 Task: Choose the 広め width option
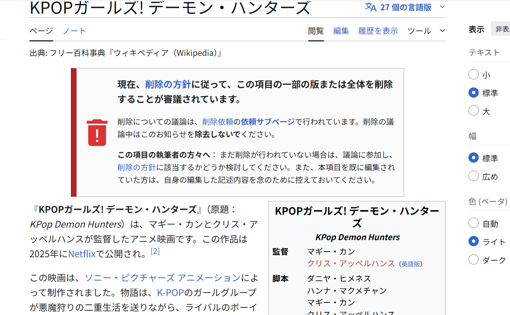[473, 176]
